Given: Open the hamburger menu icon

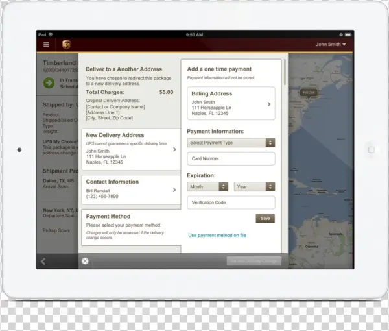Looking at the screenshot, I should 46,45.
